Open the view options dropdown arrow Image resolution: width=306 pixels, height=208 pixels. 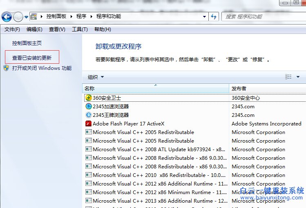coord(298,77)
